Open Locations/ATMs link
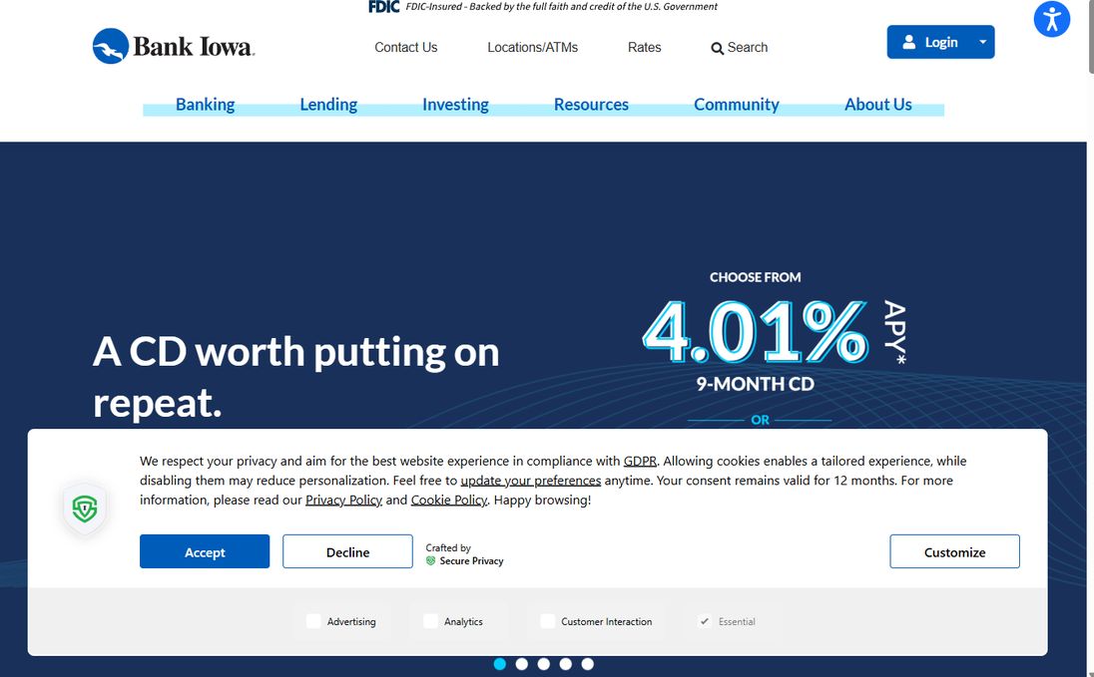The height and width of the screenshot is (677, 1094). point(532,48)
